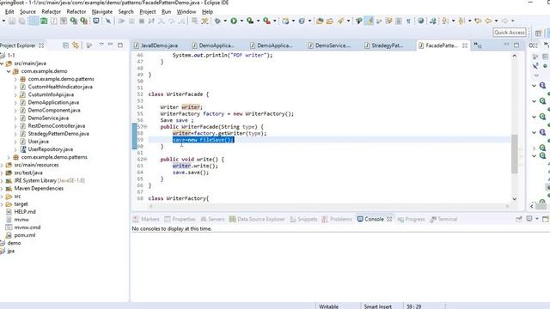Screen dimensions: 550x309
Task: Open the Back history dropdown arrow
Action: click(496, 21)
